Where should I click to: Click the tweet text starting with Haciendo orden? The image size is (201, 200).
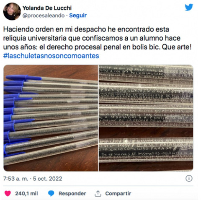97,38
